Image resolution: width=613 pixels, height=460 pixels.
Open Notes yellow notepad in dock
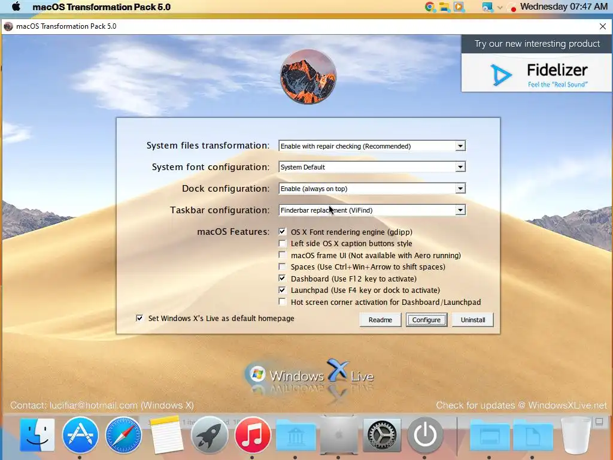point(166,435)
